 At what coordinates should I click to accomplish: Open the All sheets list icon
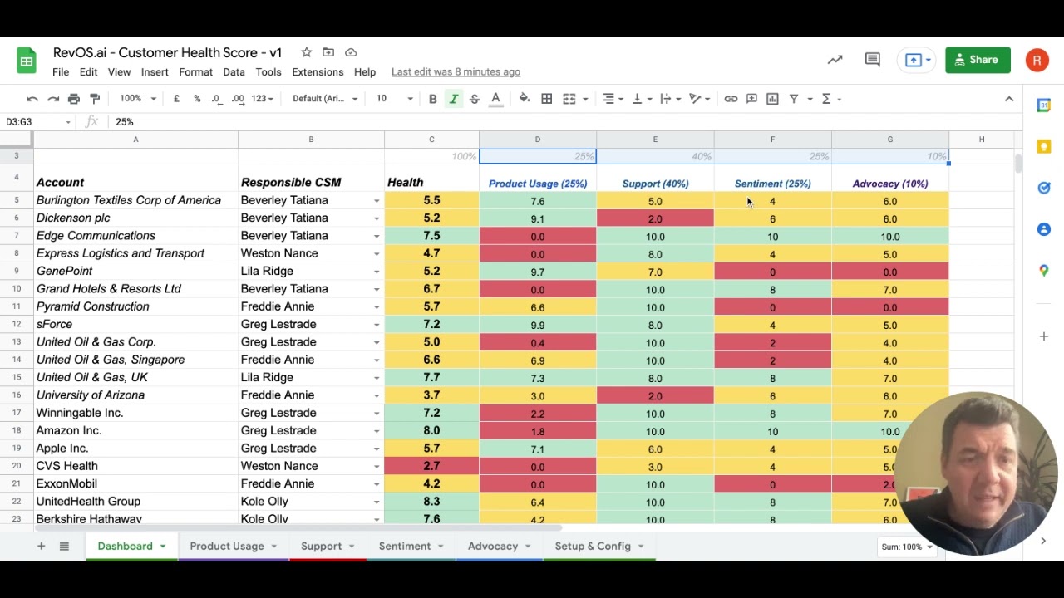[64, 546]
